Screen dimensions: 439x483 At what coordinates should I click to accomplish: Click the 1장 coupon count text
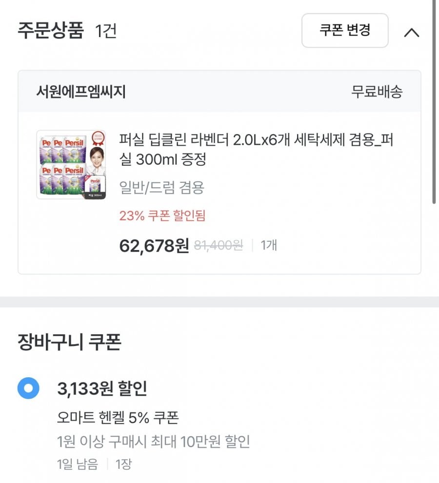pos(123,464)
